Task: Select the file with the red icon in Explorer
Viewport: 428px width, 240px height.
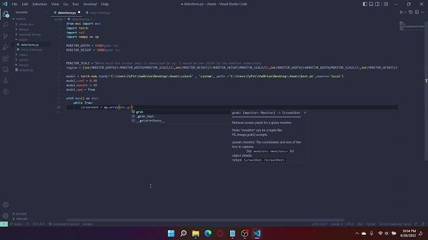Action: coord(23,65)
